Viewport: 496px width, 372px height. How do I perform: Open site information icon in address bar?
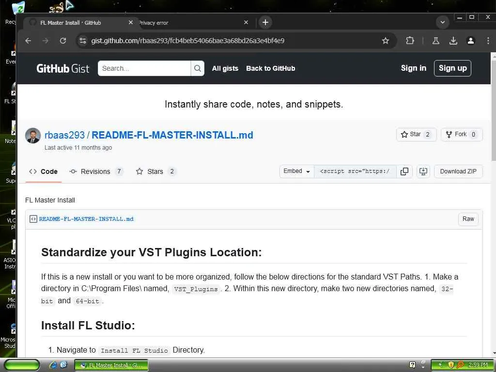point(83,41)
